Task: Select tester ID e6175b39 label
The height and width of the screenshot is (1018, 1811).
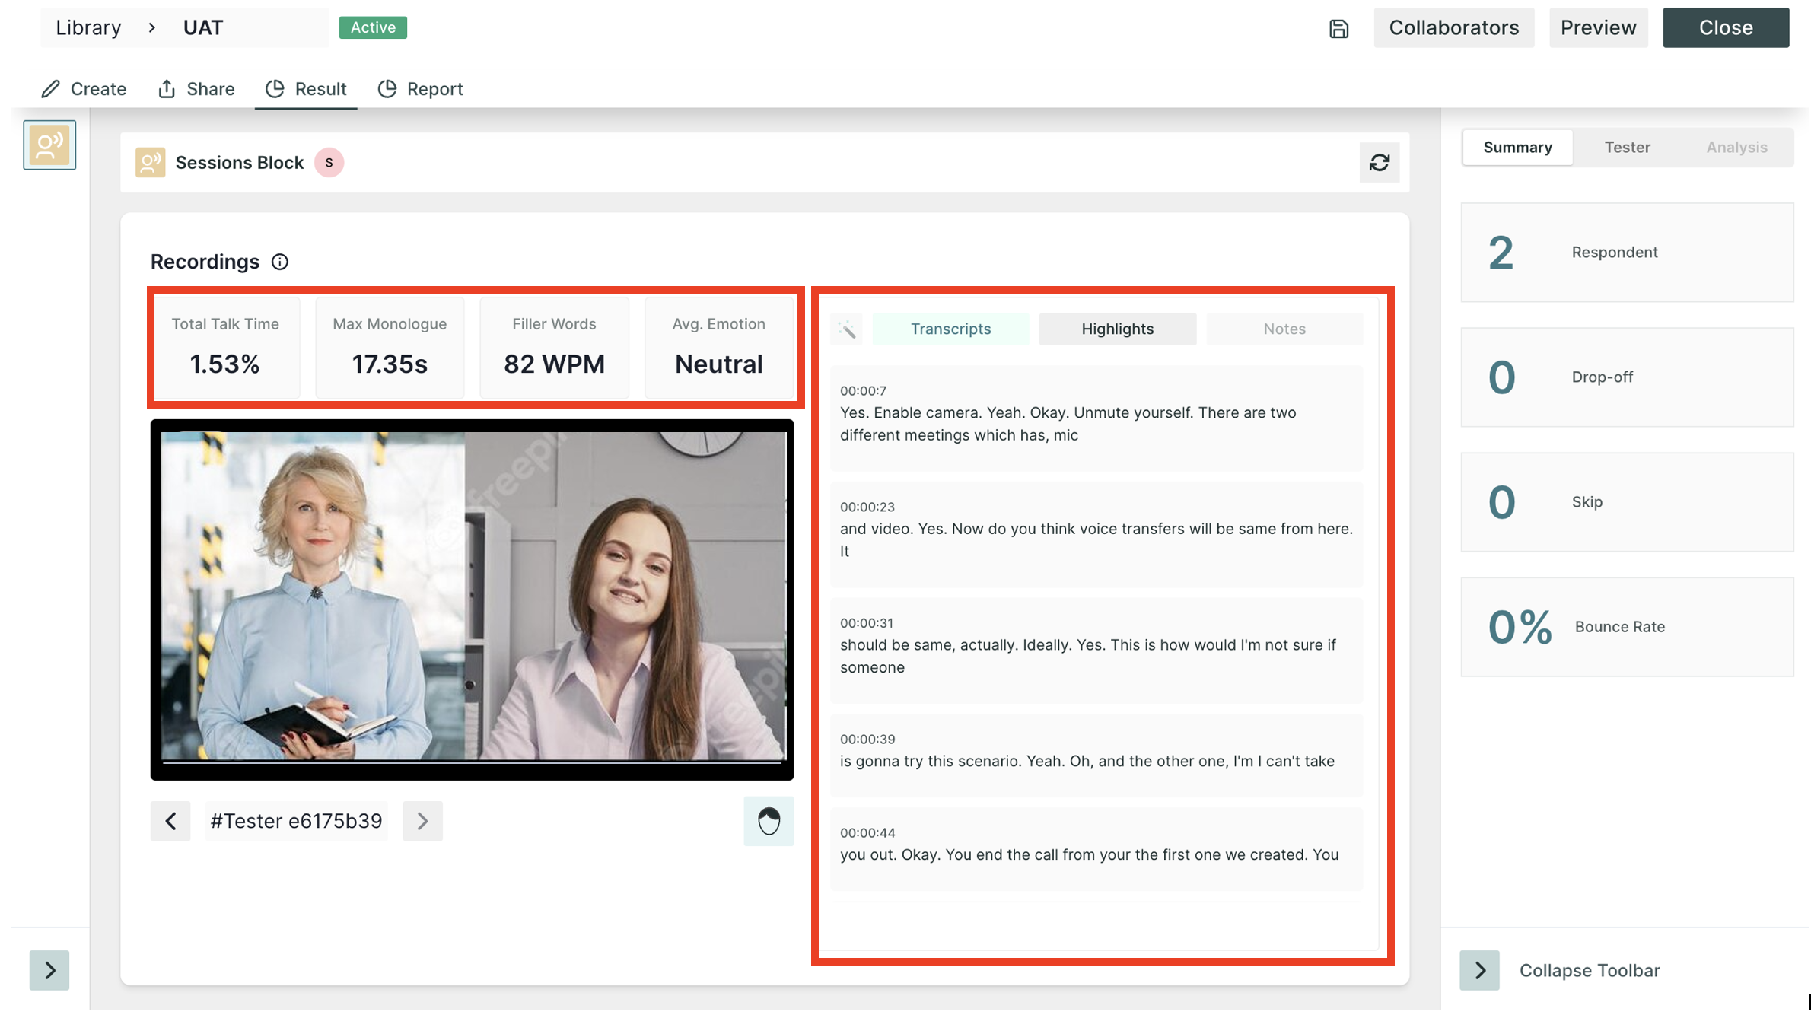Action: tap(297, 822)
